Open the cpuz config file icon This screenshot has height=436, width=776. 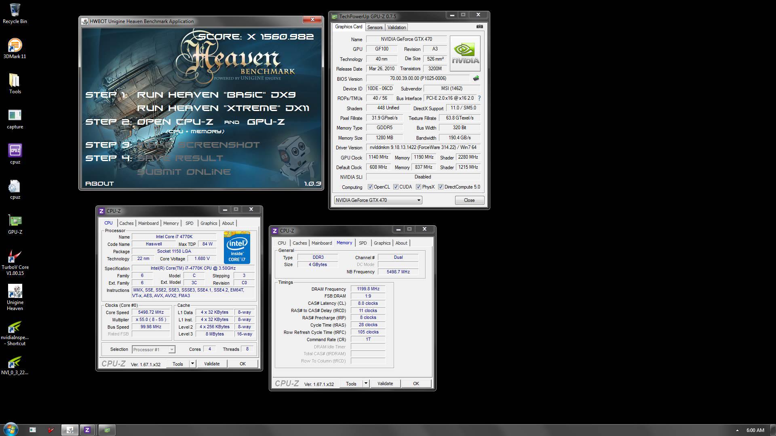15,189
